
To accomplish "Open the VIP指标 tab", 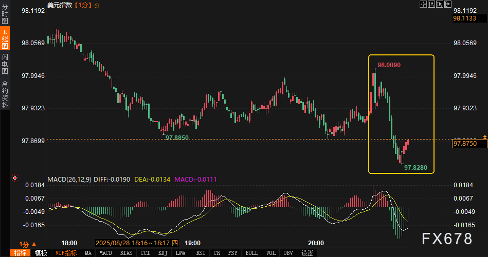I will click(x=66, y=253).
